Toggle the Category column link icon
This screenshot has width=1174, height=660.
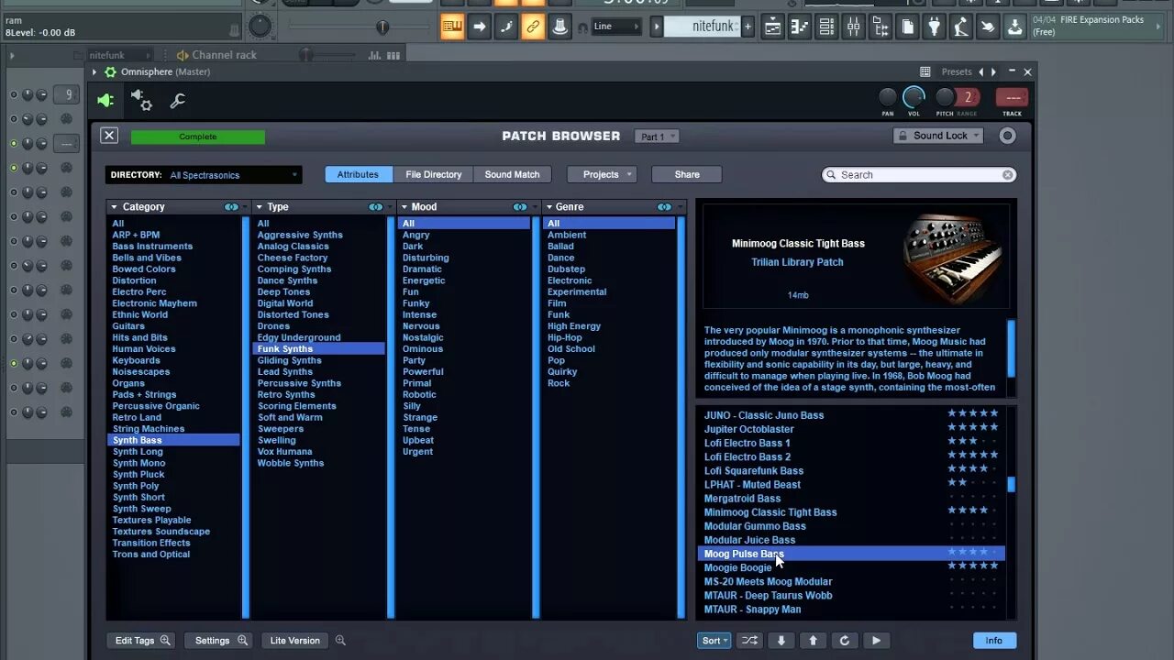231,207
